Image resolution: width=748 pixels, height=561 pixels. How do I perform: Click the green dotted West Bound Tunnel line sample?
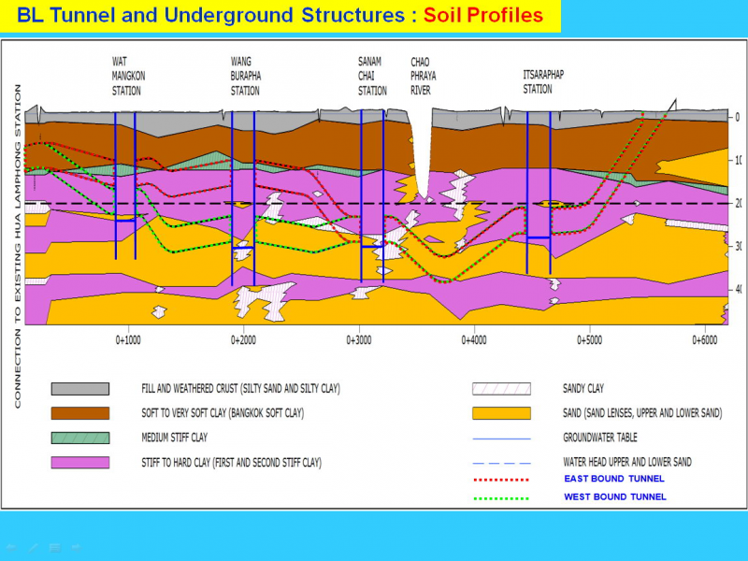click(502, 497)
